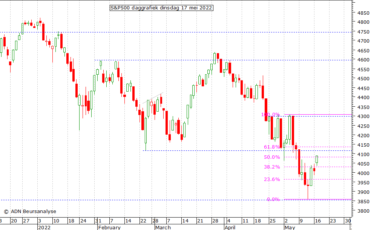
Task: Pick the 4750 price level label
Action: tap(363, 32)
